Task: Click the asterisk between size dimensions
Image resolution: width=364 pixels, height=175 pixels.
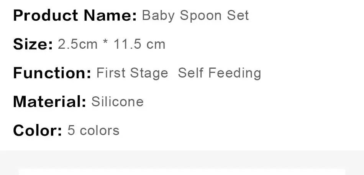Action: [105, 43]
